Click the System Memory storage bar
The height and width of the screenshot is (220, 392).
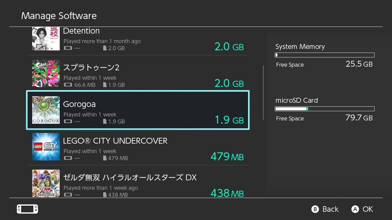[324, 55]
